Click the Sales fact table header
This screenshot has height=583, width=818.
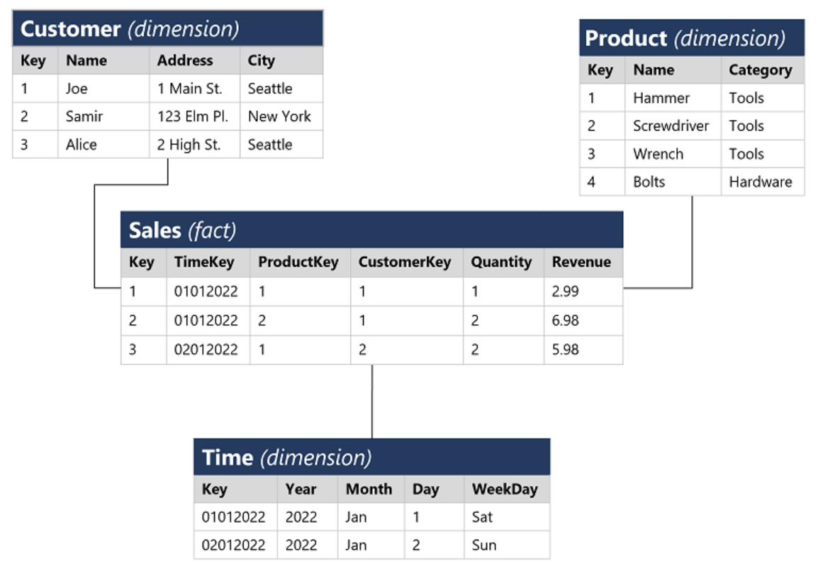click(371, 230)
